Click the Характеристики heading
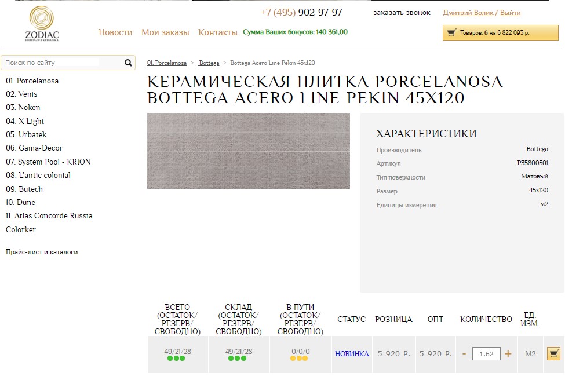565x391 pixels. (426, 134)
